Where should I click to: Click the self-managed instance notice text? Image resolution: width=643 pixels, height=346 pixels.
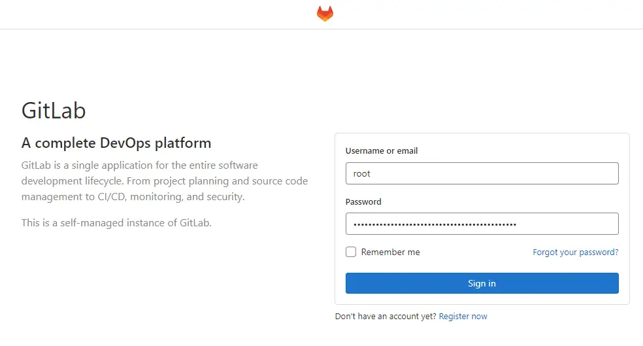tap(116, 222)
